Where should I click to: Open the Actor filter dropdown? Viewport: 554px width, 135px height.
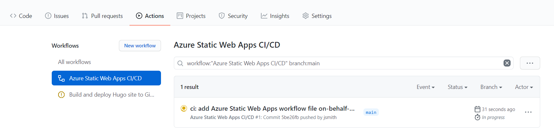pyautogui.click(x=524, y=87)
